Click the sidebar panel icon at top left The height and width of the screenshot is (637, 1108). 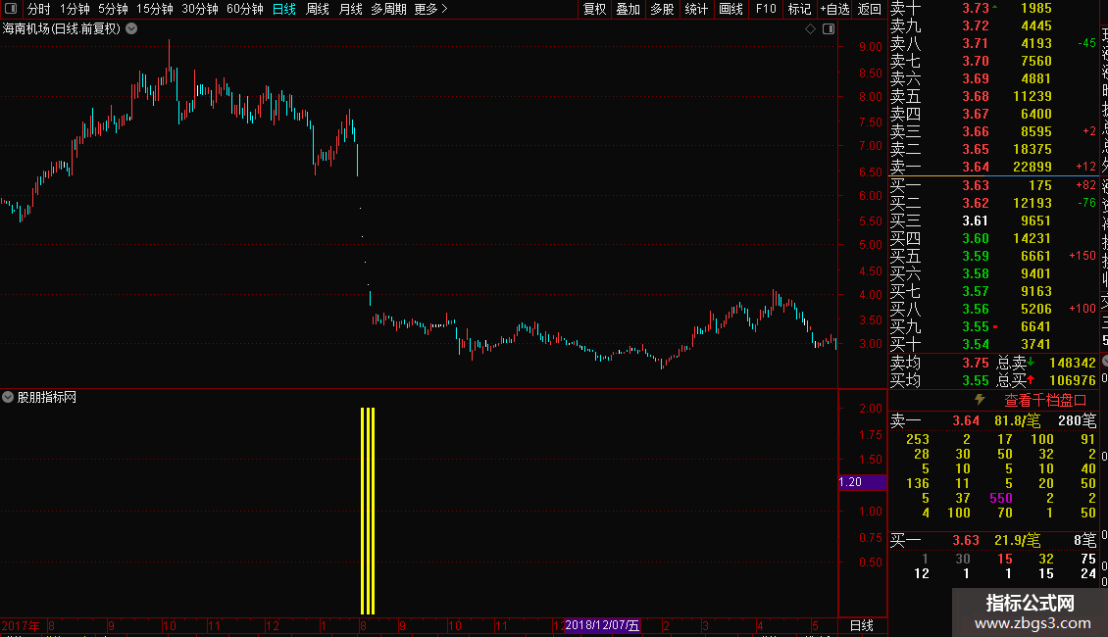[11, 9]
